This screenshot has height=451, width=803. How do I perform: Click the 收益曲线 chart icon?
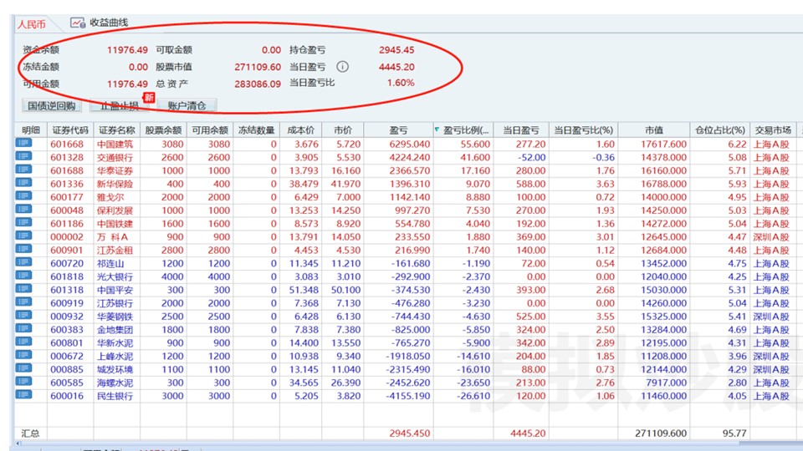[78, 23]
